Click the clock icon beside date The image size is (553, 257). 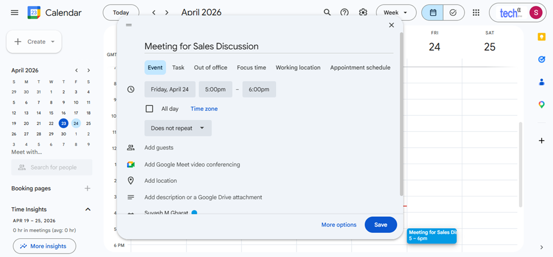[x=131, y=89]
